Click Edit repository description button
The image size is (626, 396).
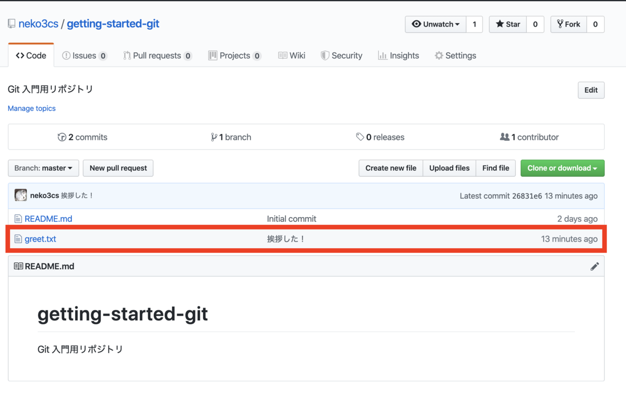(591, 90)
